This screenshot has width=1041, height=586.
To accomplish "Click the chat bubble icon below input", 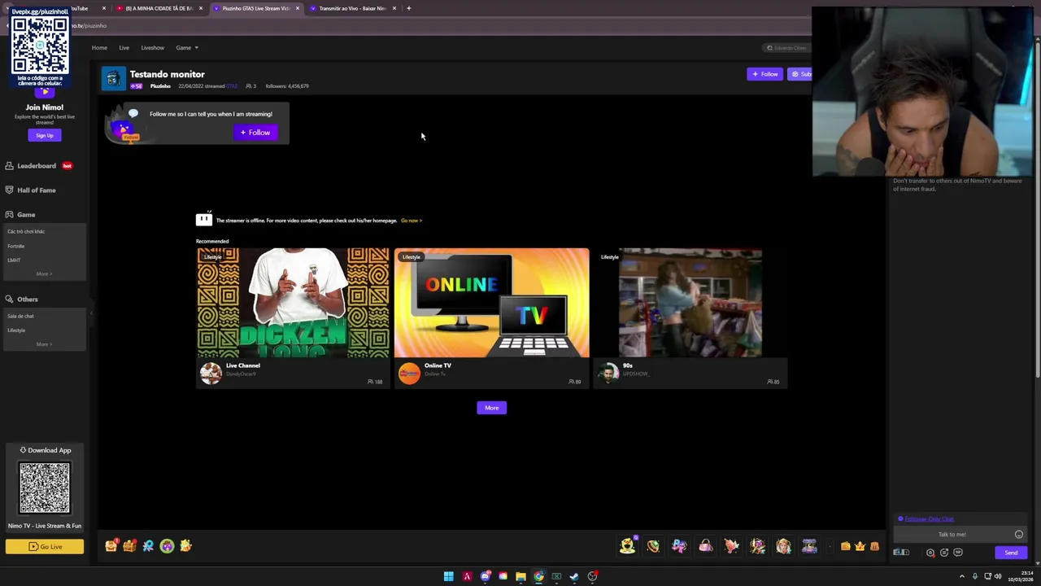I will [x=958, y=553].
